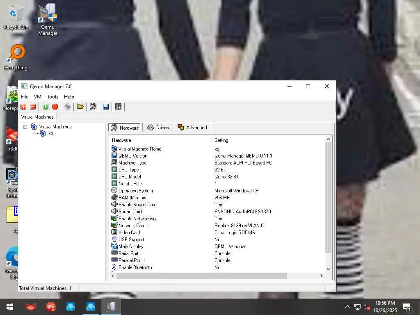Click the network tray icon
The width and height of the screenshot is (420, 315).
coord(357,307)
